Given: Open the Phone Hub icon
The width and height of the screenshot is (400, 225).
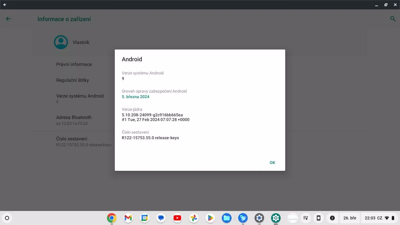Looking at the screenshot, I should pos(318,218).
